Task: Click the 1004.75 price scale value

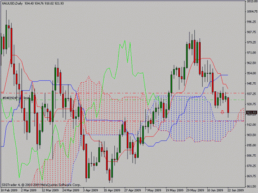Action: [252, 12]
